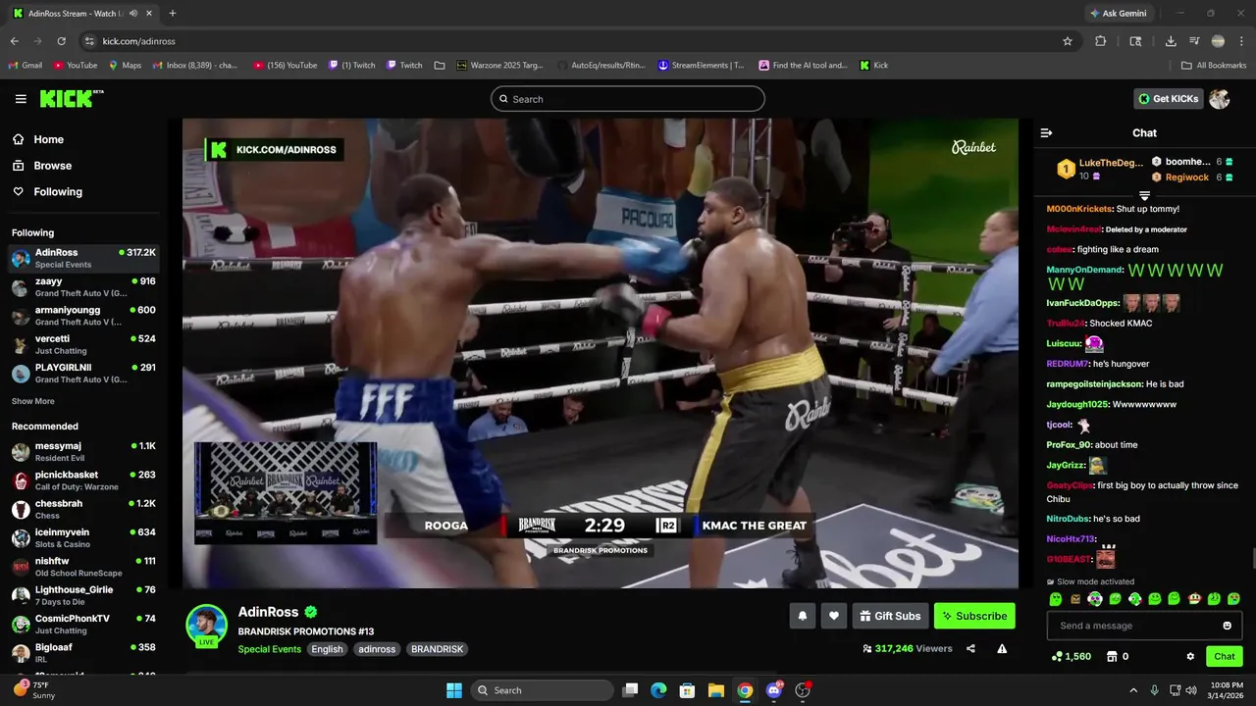Viewport: 1256px width, 706px height.
Task: Click taskbar volume speaker icon
Action: [x=1190, y=690]
